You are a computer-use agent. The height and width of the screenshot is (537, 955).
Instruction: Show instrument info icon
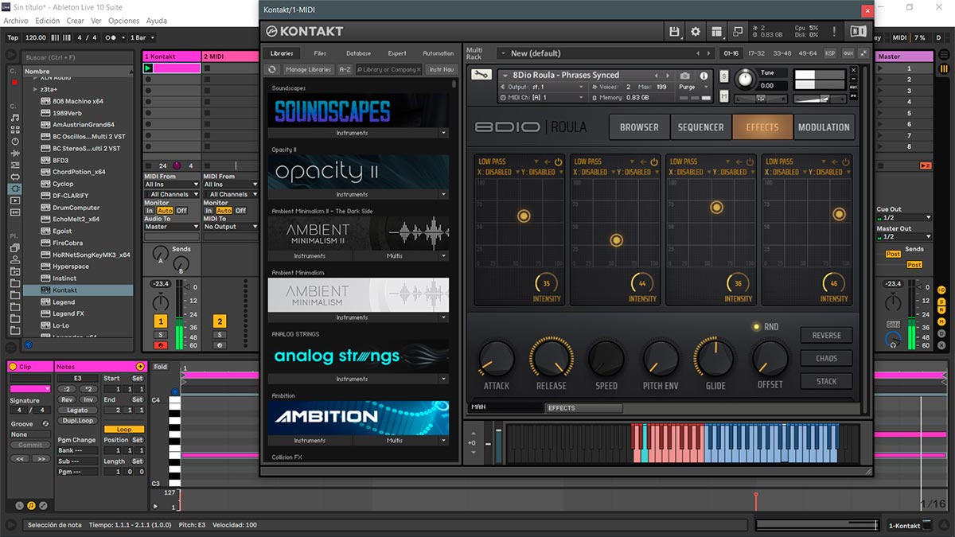point(704,76)
